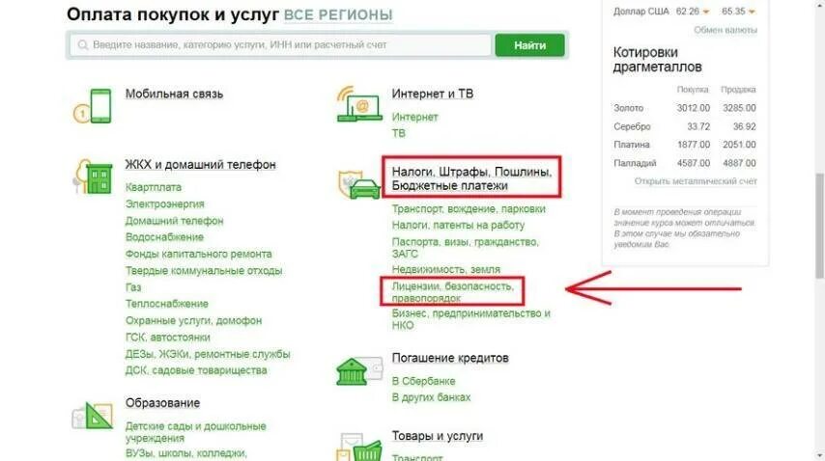Select Теплоснабжение link
This screenshot has width=825, height=461.
pos(167,304)
